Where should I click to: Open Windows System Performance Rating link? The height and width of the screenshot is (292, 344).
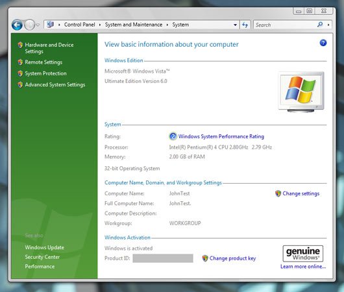click(221, 136)
